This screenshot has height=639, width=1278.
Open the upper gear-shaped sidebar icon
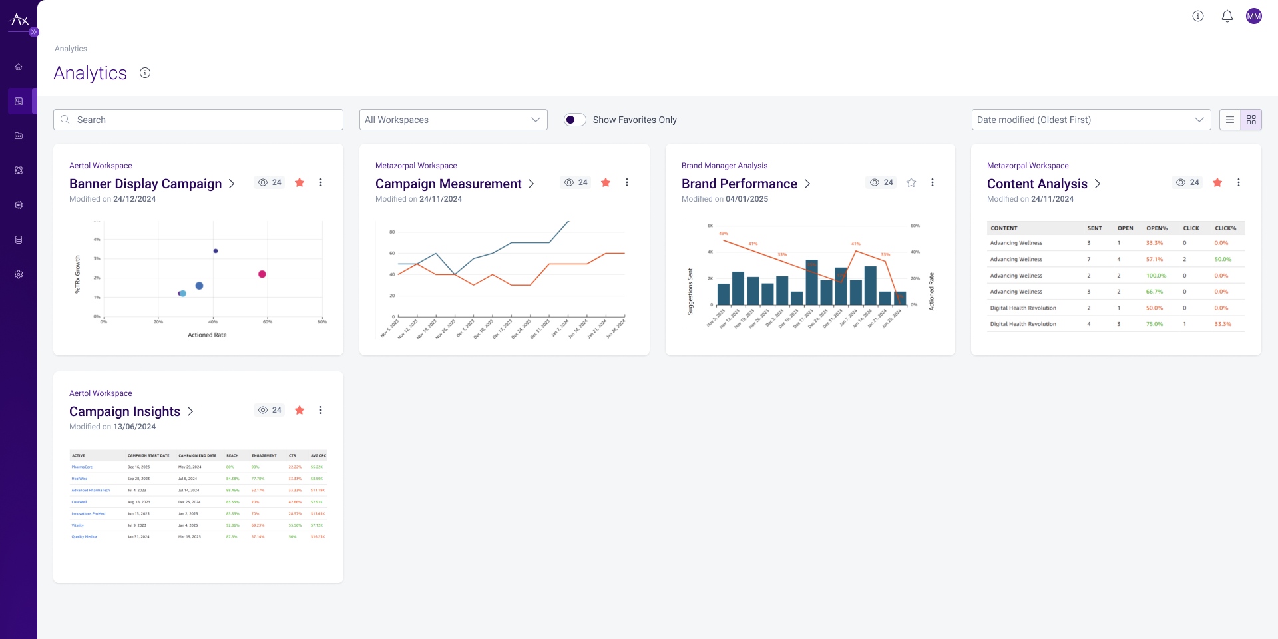click(19, 205)
